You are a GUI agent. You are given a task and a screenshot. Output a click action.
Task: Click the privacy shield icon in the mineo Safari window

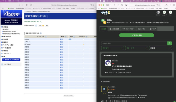pos(122,5)
